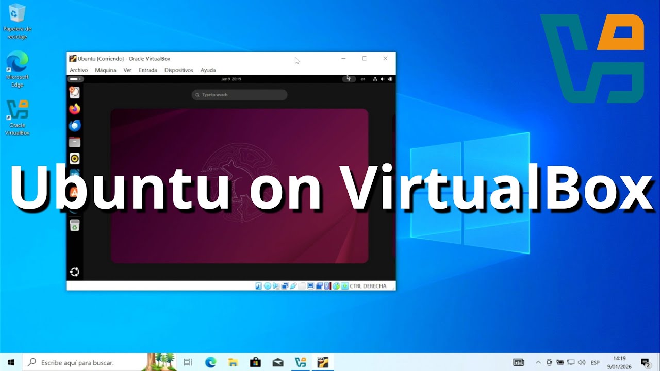Minimize the Oracle VirtualBox window

click(343, 59)
